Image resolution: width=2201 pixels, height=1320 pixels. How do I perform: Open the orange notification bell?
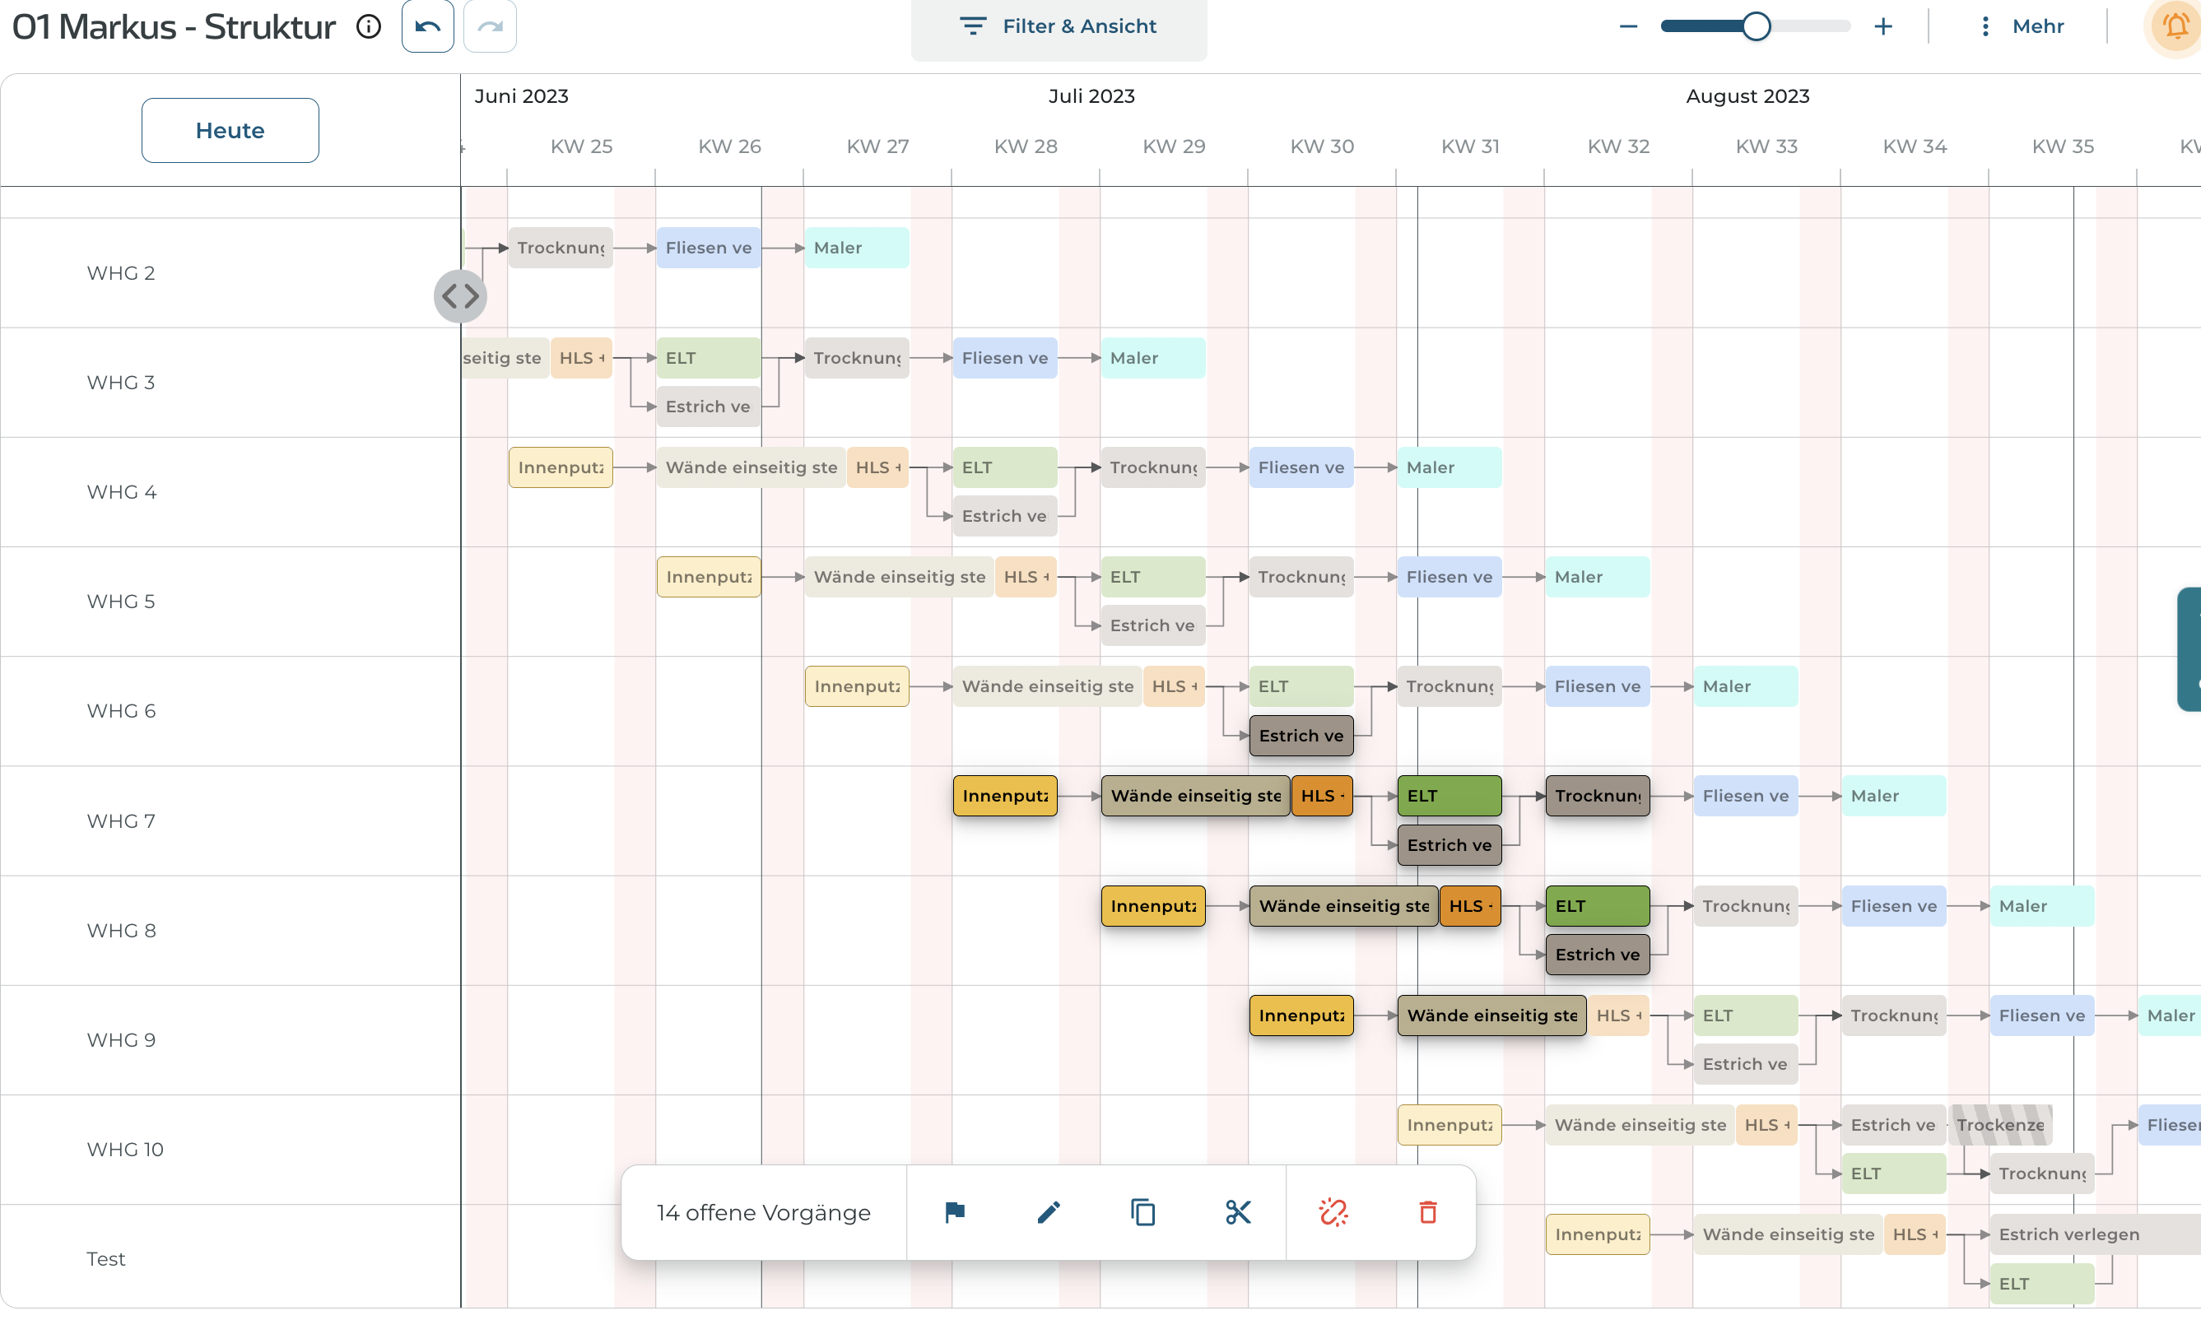pos(2175,26)
